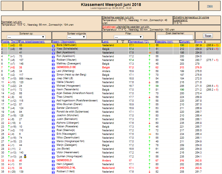The height and width of the screenshot is (174, 222).
Task: Click the filter funnel icon in header row
Action: (x=123, y=42)
